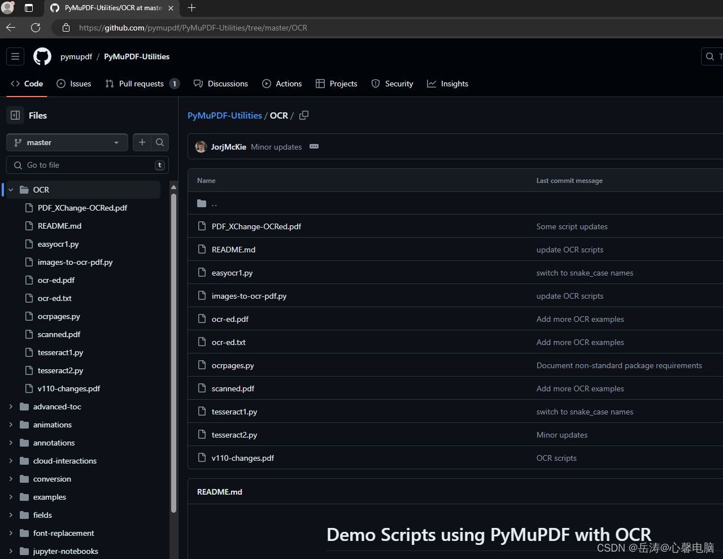Search within the repository file tree
723x559 pixels.
pyautogui.click(x=160, y=142)
